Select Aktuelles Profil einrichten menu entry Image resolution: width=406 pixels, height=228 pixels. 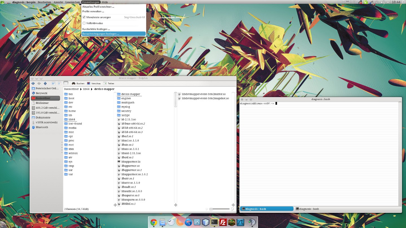[114, 7]
